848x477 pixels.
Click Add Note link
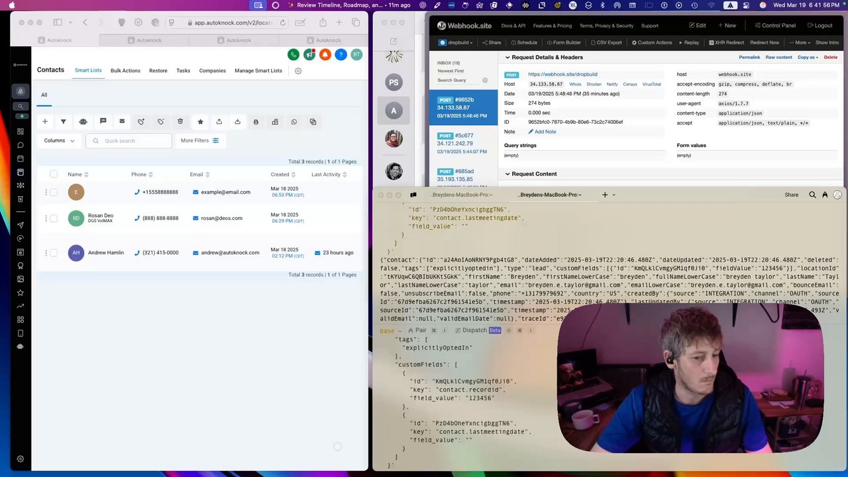click(x=542, y=132)
